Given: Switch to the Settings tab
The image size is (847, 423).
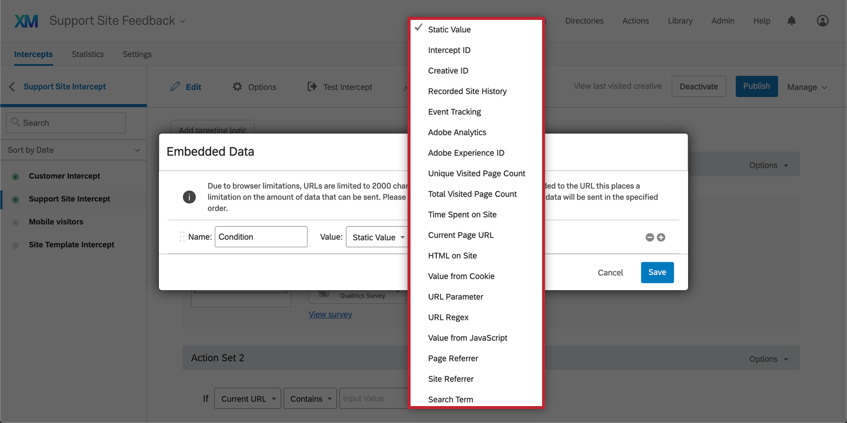Looking at the screenshot, I should click(x=137, y=54).
